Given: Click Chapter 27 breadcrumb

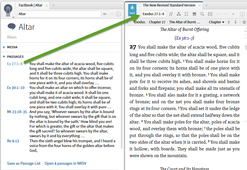Looking at the screenshot, I should (x=157, y=22).
